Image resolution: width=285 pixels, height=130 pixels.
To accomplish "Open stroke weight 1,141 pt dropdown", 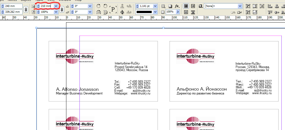I will (155, 6).
